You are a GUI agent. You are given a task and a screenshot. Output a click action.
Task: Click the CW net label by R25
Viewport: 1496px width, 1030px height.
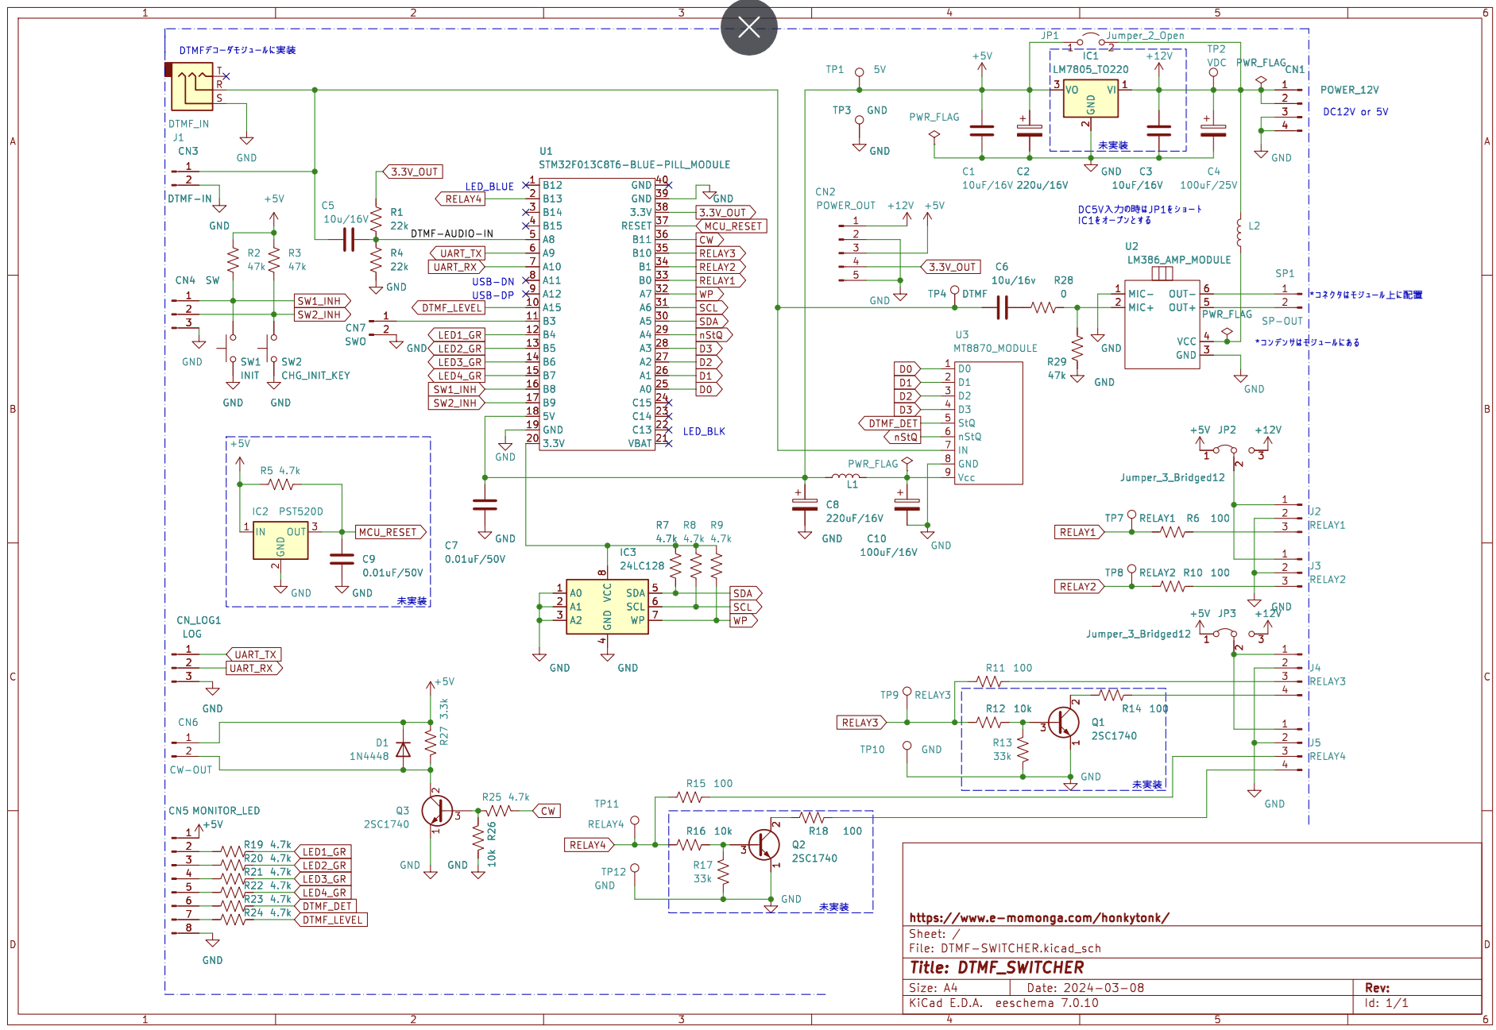pyautogui.click(x=547, y=811)
